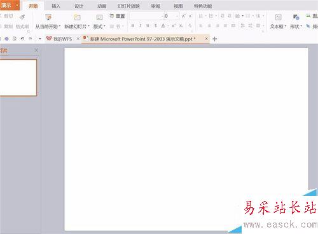The image size is (318, 234).
Task: Click the decrease indent icon
Action: pos(222,16)
